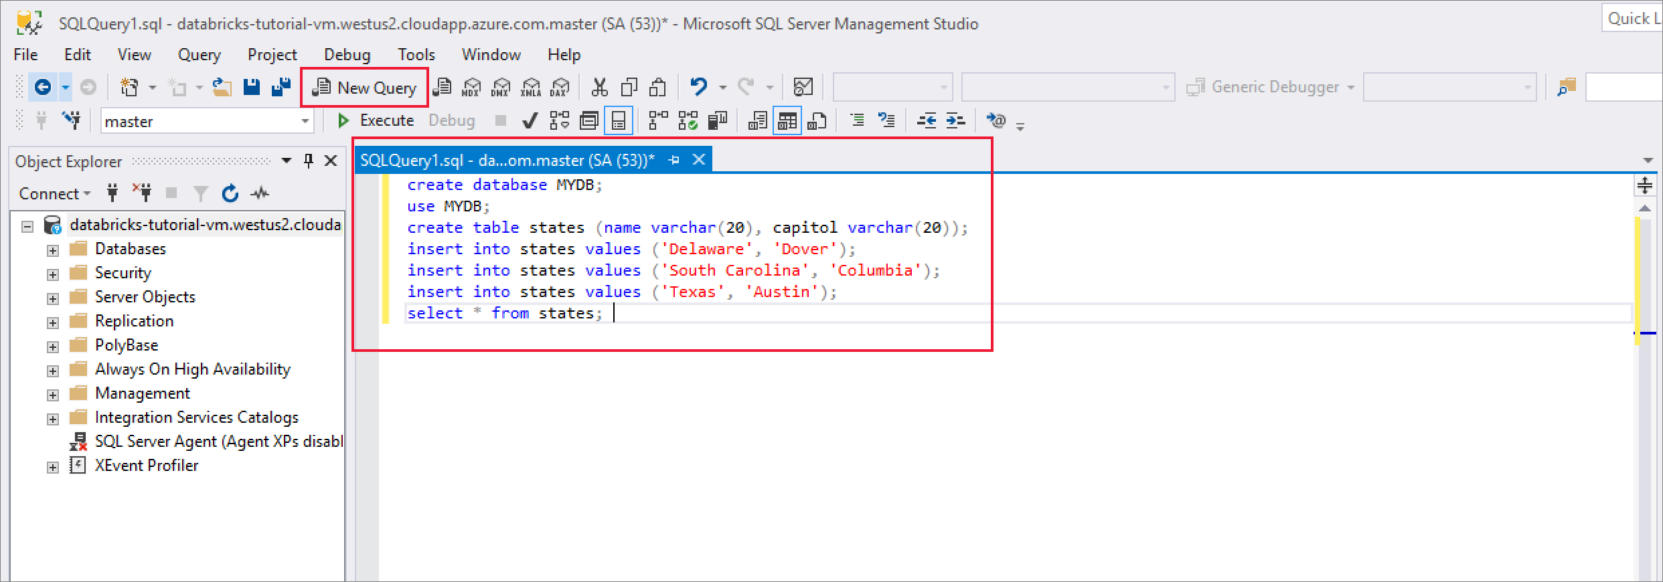Click the Open File folder icon
The width and height of the screenshot is (1663, 582).
tap(222, 87)
